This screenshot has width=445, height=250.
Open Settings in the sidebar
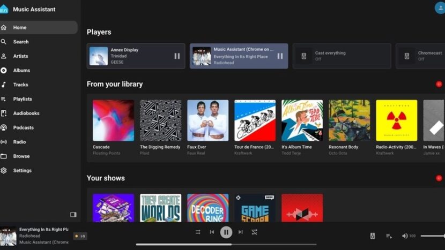tap(22, 171)
